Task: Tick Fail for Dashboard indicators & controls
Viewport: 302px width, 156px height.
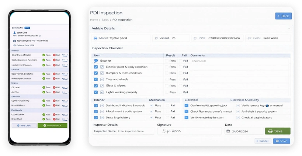Action: pyautogui.click(x=167, y=106)
